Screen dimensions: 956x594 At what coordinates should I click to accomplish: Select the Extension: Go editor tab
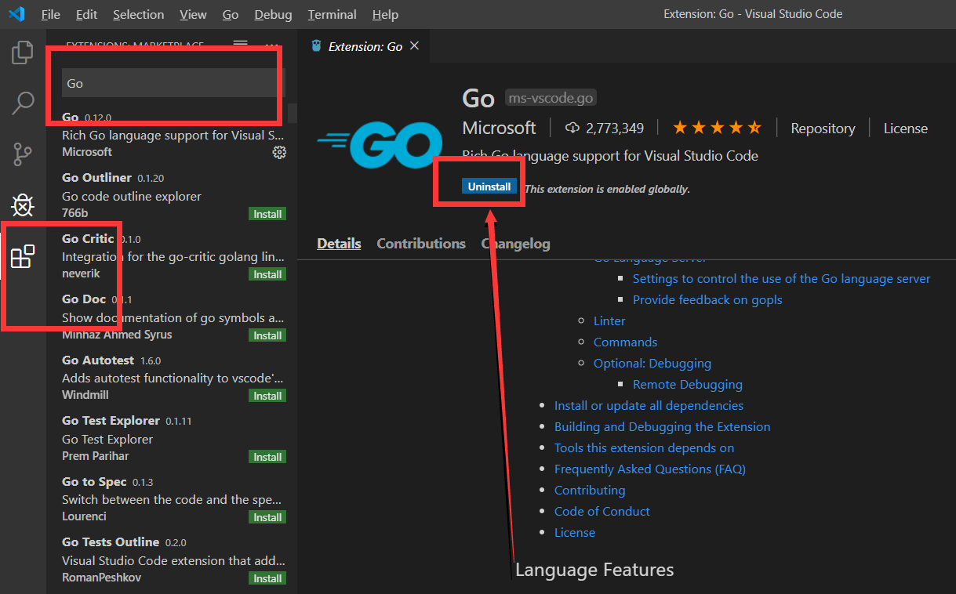click(x=365, y=46)
